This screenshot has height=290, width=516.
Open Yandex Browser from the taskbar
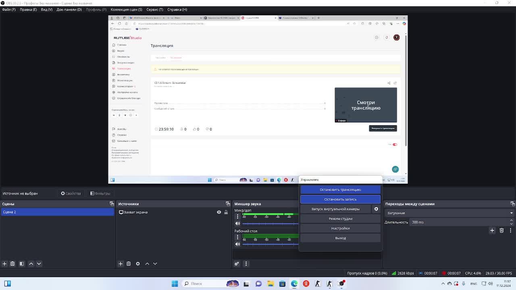click(306, 284)
